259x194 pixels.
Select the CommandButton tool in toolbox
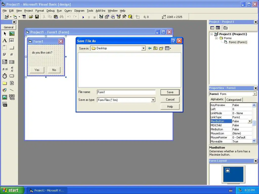[x=12, y=48]
